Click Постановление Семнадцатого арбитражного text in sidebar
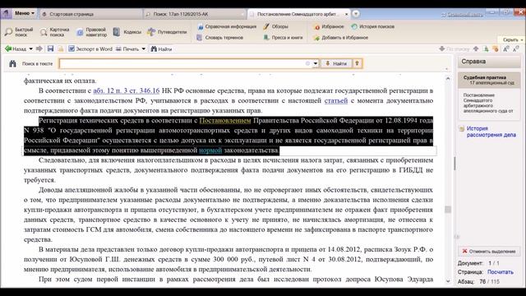Image resolution: width=526 pixels, height=296 pixels. pyautogui.click(x=488, y=103)
